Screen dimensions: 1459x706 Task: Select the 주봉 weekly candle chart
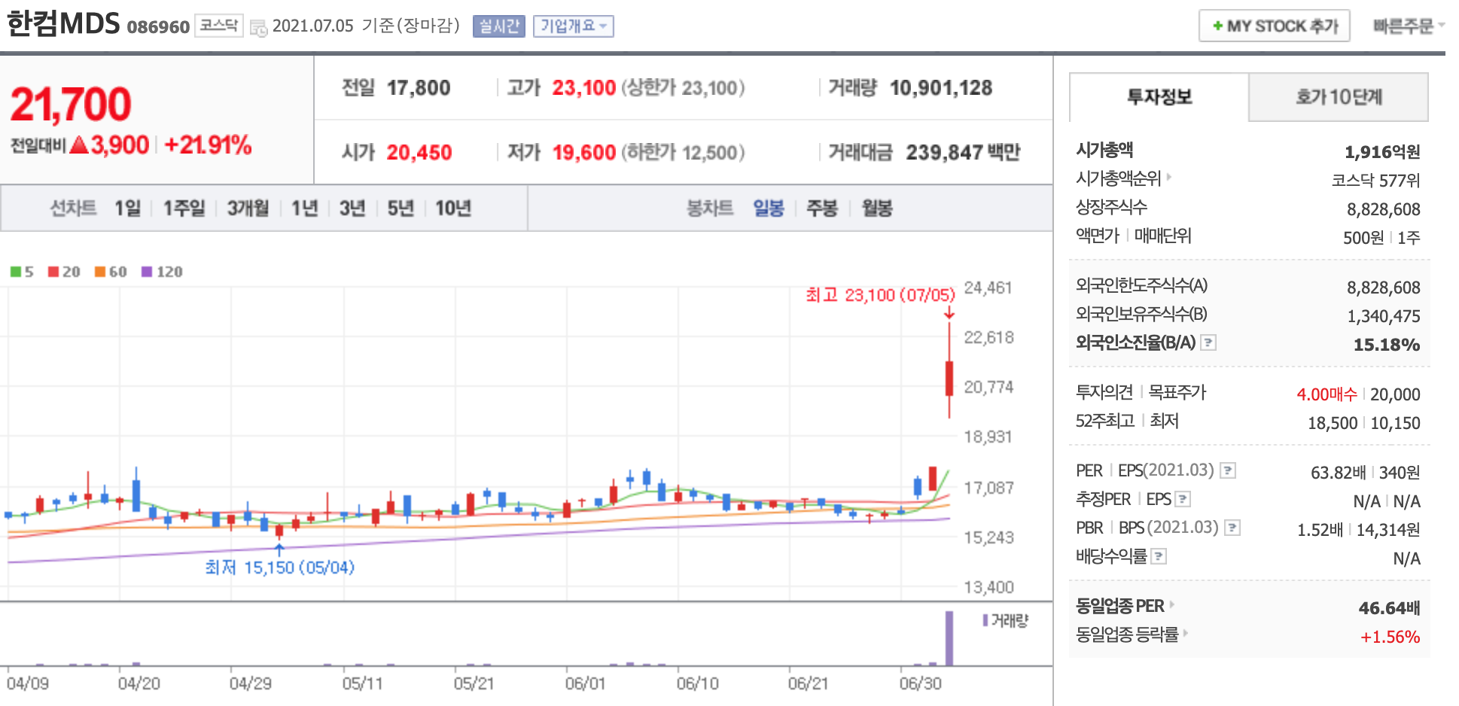point(822,208)
